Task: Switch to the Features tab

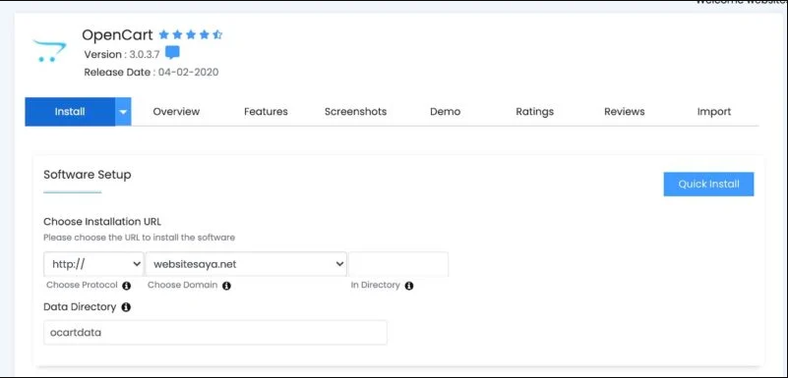Action: (266, 111)
